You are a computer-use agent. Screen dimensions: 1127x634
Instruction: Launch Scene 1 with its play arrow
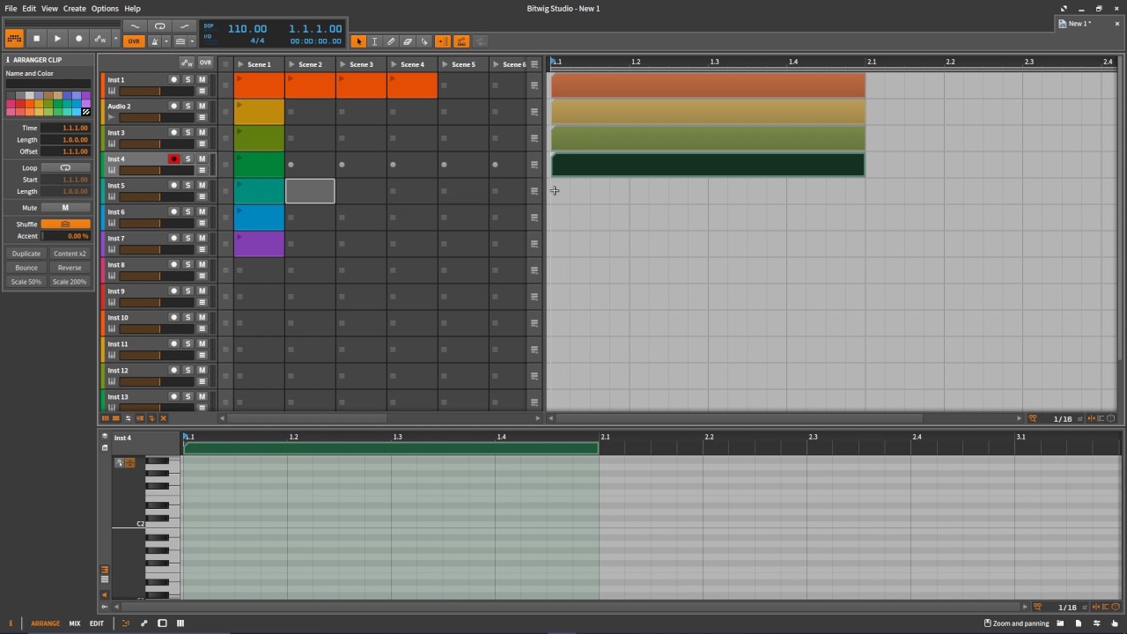pyautogui.click(x=241, y=64)
